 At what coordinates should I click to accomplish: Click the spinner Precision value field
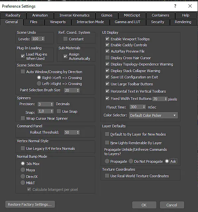(x=44, y=104)
